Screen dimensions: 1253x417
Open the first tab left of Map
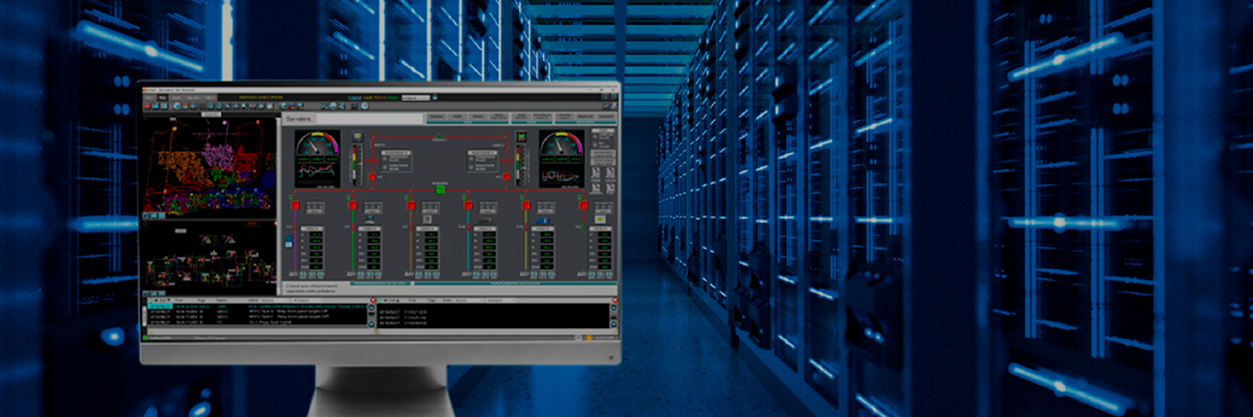[149, 97]
